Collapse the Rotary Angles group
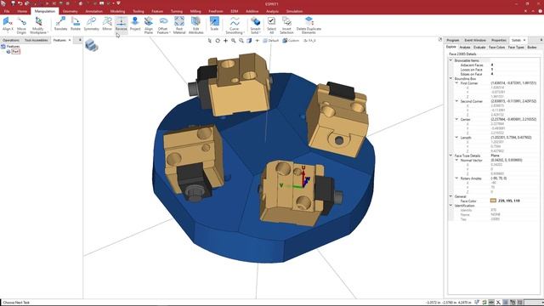Image resolution: width=544 pixels, height=306 pixels. (456, 178)
